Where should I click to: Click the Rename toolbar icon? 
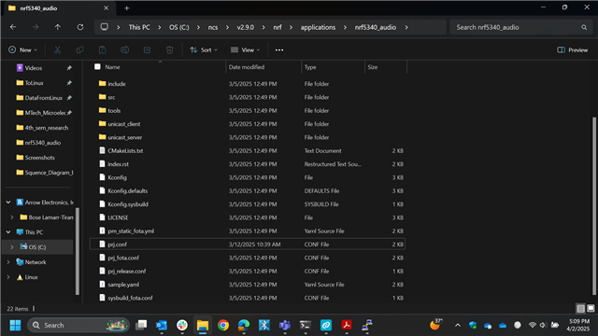click(124, 49)
